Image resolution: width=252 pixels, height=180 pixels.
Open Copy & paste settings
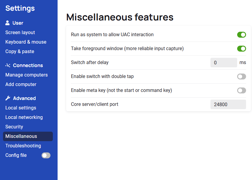pos(20,52)
